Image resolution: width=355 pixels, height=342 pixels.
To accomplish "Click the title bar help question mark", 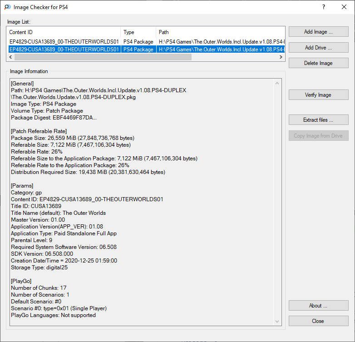I will [324, 7].
